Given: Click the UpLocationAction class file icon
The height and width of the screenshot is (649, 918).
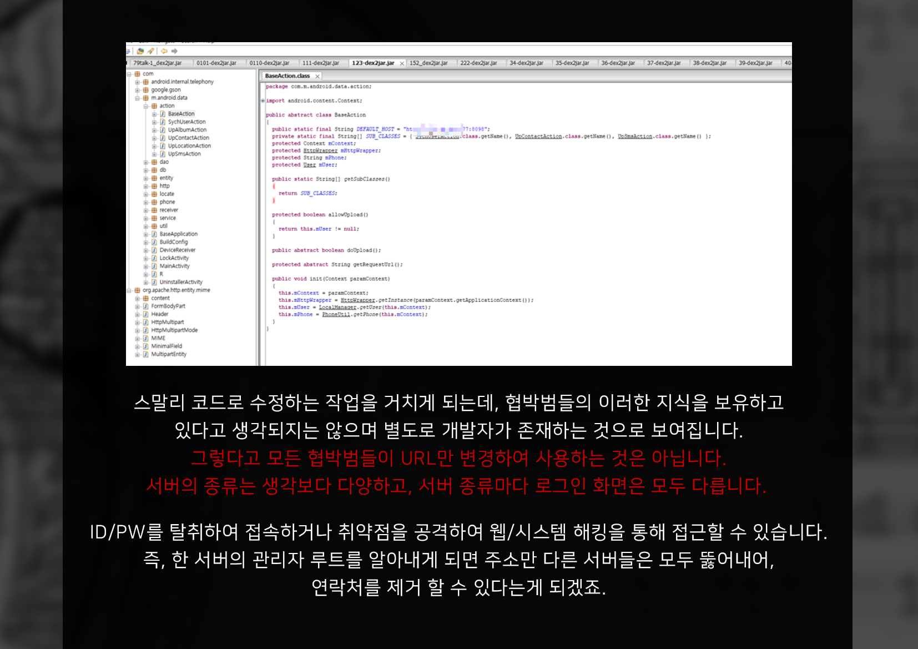Looking at the screenshot, I should [x=163, y=146].
